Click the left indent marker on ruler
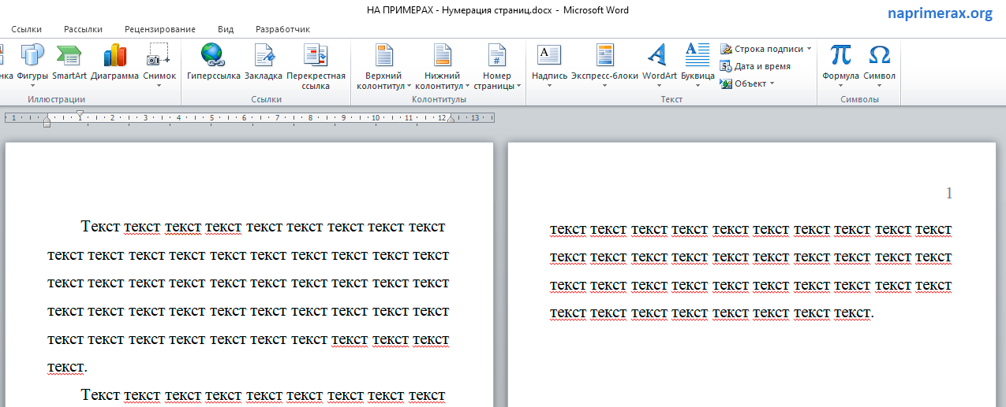 click(47, 120)
